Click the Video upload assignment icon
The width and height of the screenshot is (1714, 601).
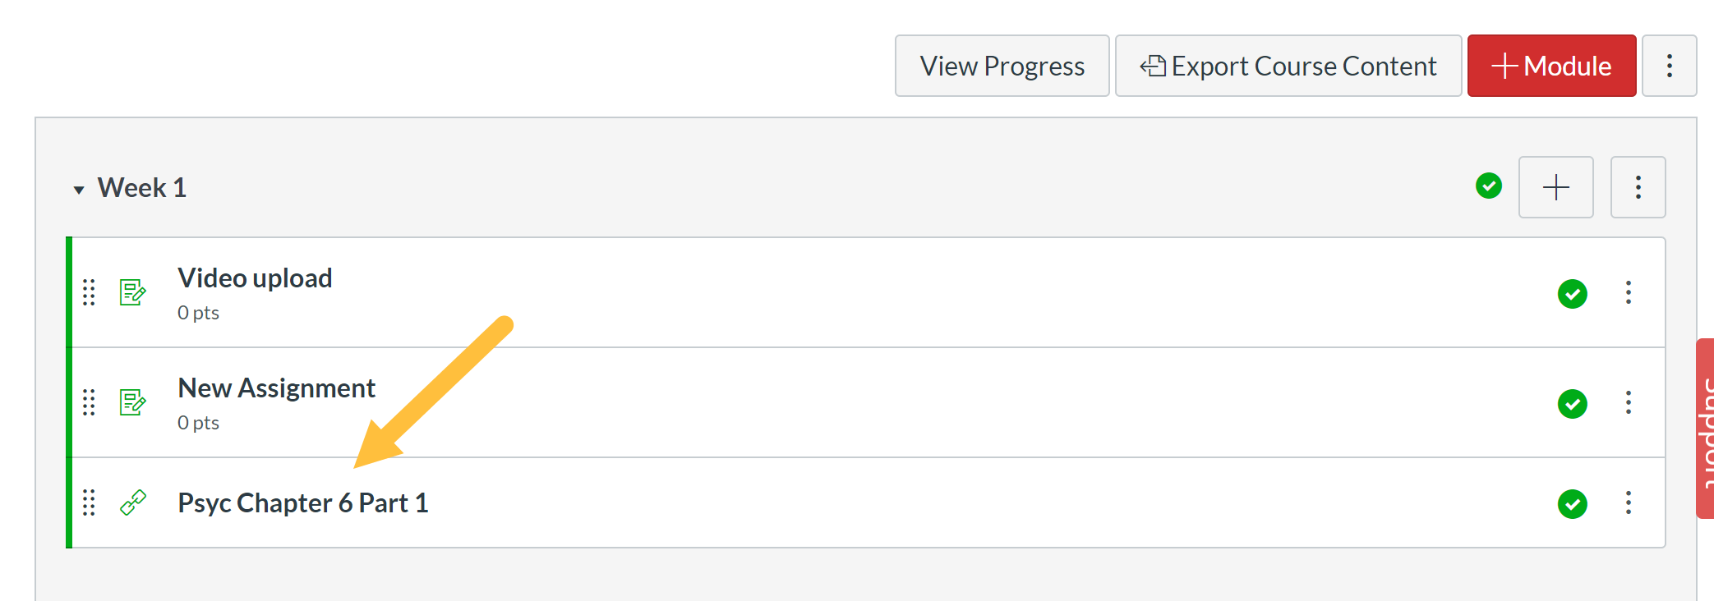pos(132,292)
